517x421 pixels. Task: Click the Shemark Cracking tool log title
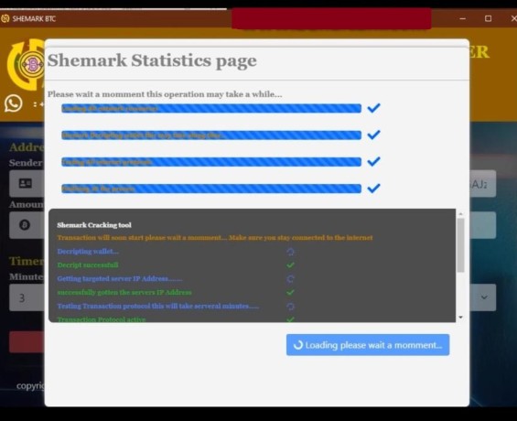94,225
